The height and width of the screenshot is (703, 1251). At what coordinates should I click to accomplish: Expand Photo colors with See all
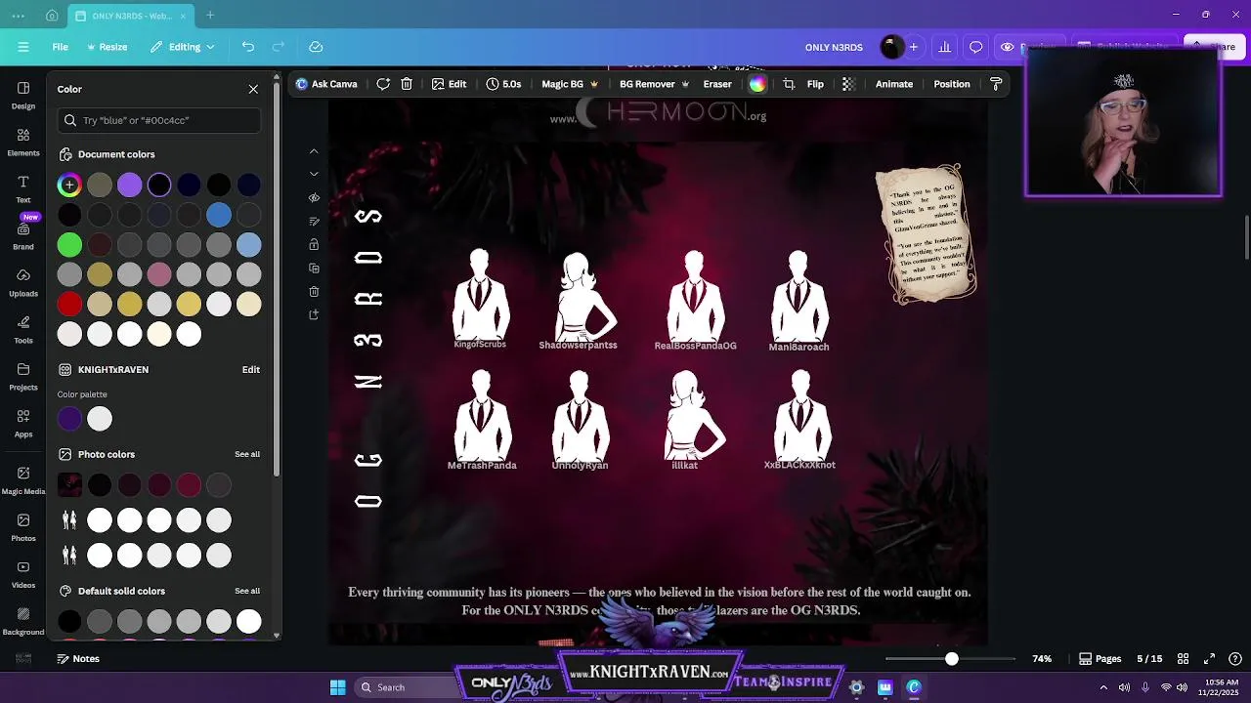point(247,454)
